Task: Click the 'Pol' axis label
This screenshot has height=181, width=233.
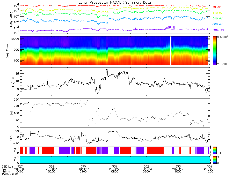Action: 15,150
